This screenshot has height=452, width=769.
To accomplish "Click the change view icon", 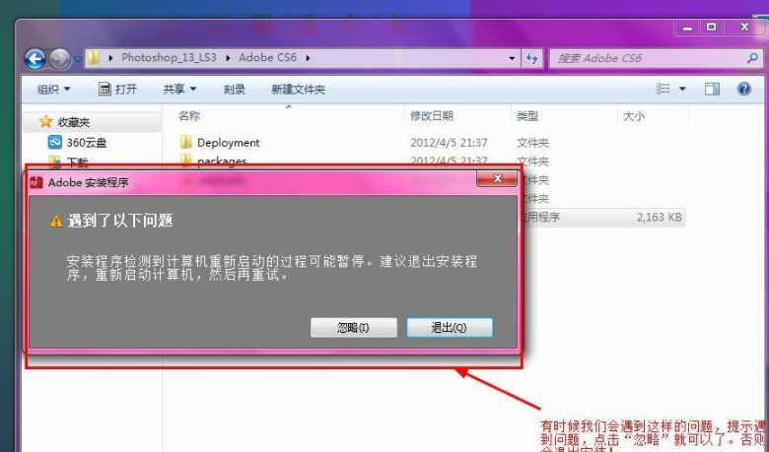I will (664, 89).
